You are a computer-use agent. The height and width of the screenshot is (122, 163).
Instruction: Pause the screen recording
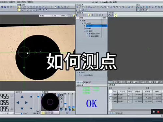154,112
